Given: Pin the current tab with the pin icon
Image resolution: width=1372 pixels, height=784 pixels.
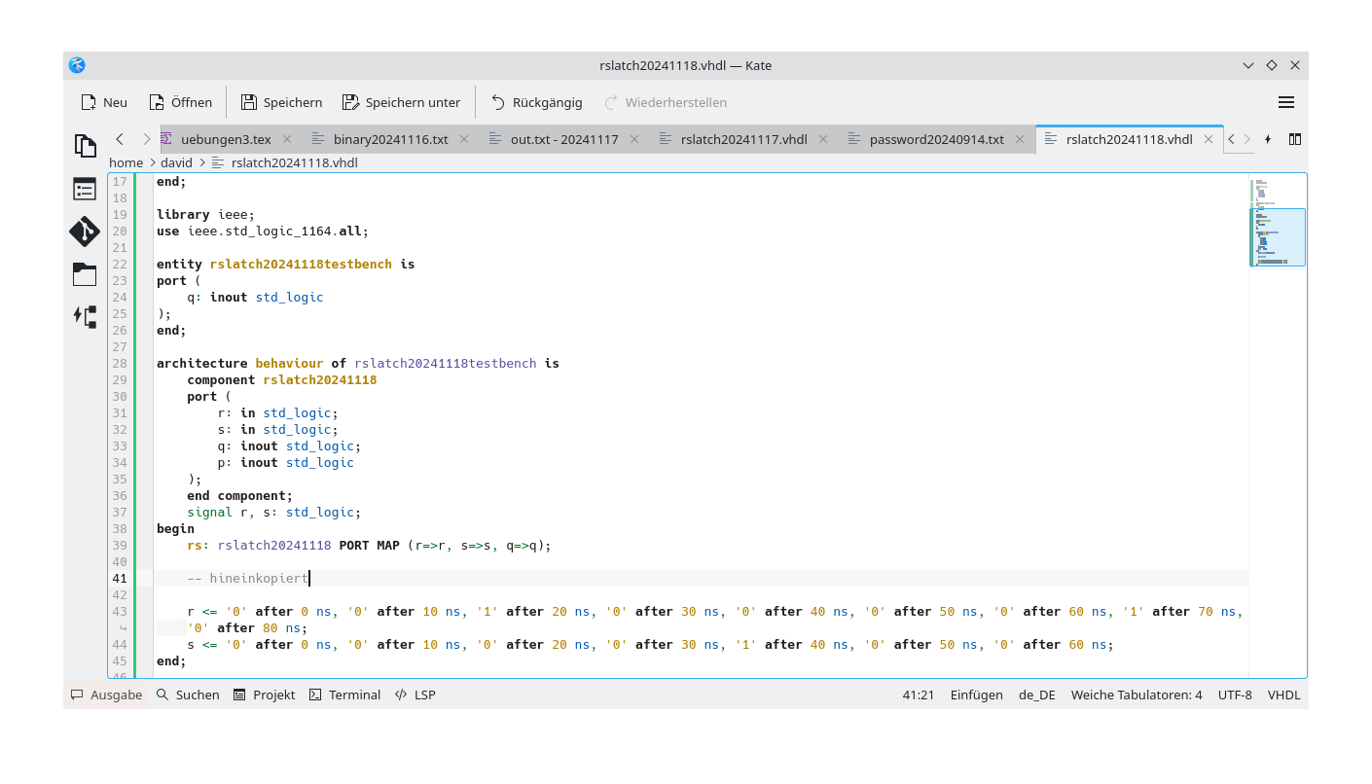Looking at the screenshot, I should tap(1267, 139).
